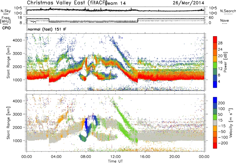This screenshot has width=236, height=163.
Task: Click the "16" label on power color bar
Action: [x=220, y=62]
